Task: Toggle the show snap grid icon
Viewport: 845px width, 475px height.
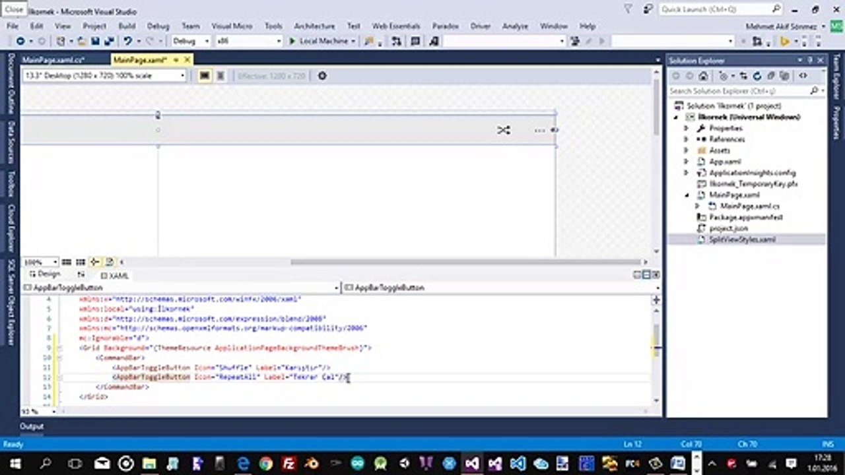Action: (67, 262)
